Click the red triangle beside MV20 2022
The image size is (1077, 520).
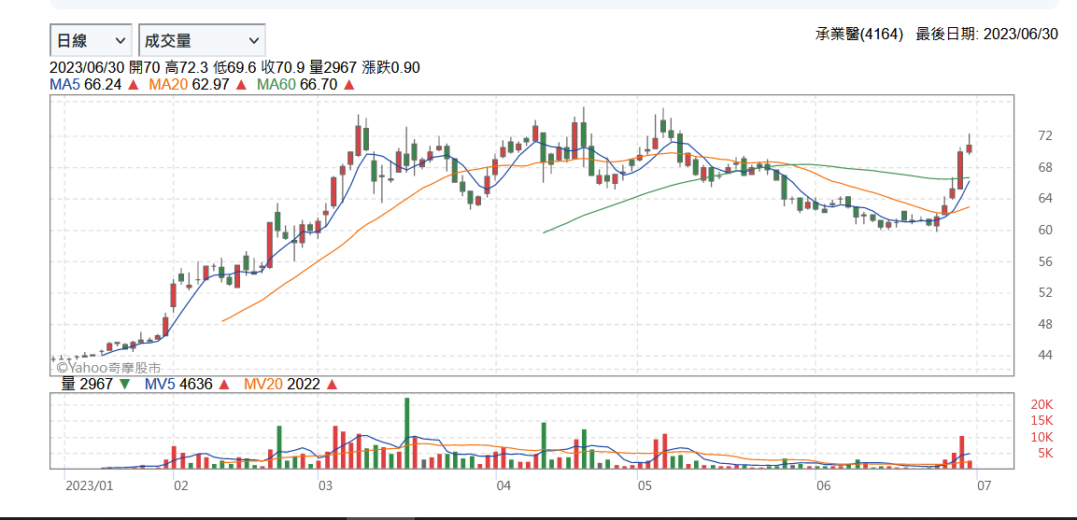(x=333, y=384)
